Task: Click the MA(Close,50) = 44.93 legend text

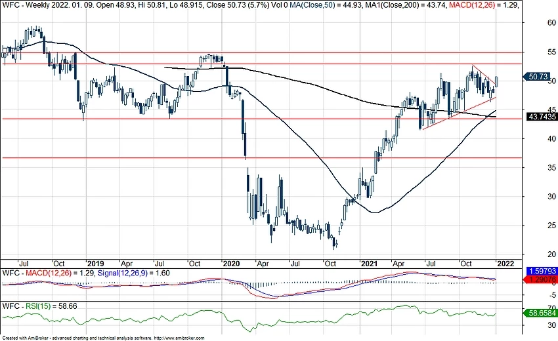Action: pyautogui.click(x=326, y=5)
